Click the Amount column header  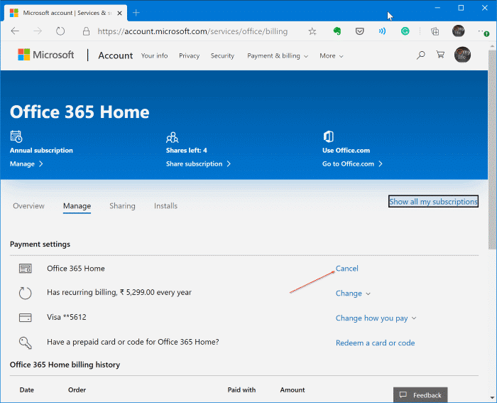(x=293, y=389)
